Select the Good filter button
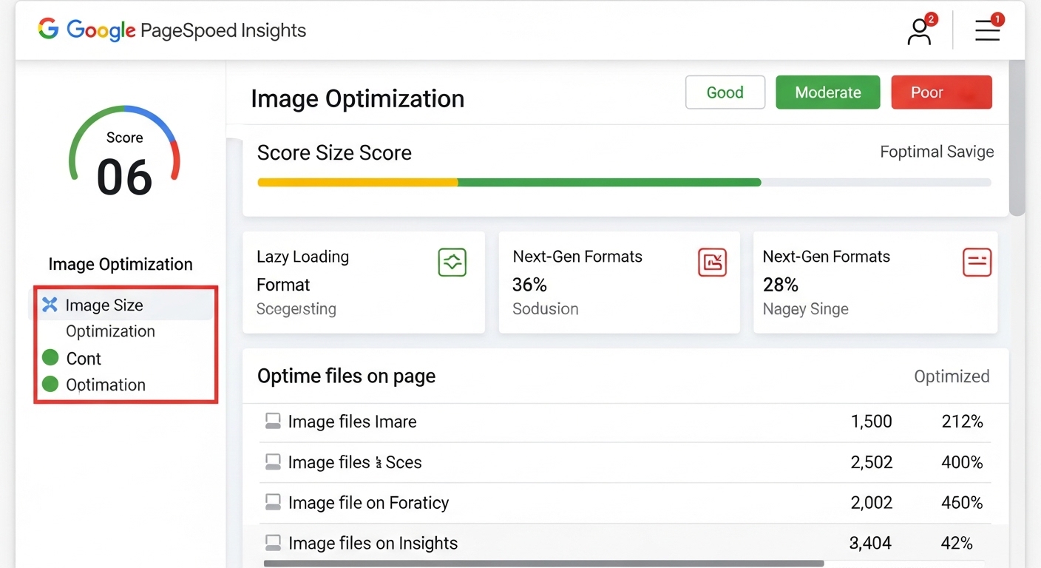Screen dimensions: 1041x568 [725, 92]
